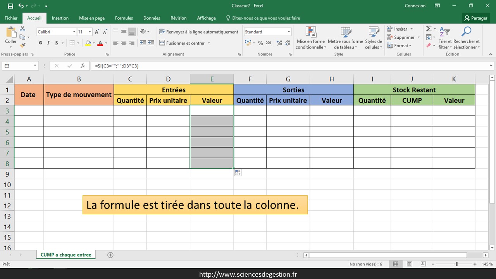The width and height of the screenshot is (496, 279).
Task: Open Trier et filtrer tool
Action: point(445,38)
